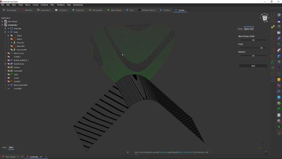Image resolution: width=282 pixels, height=159 pixels.
Task: Open the Accessories menu
Action: [x=78, y=5]
